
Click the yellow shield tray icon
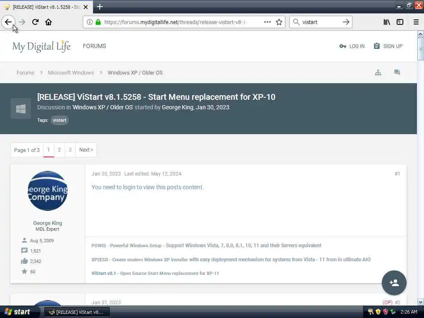point(378,312)
